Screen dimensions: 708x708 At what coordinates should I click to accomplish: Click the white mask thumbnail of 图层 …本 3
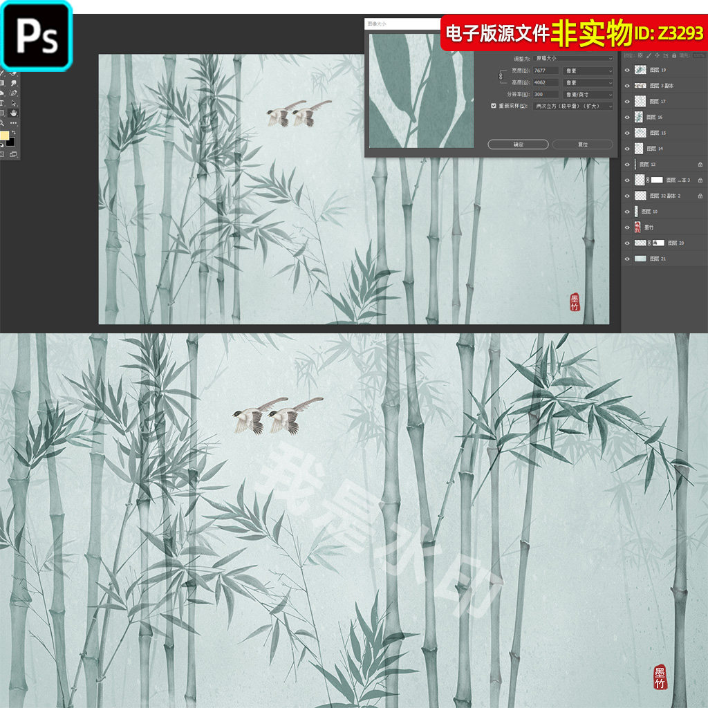[657, 180]
